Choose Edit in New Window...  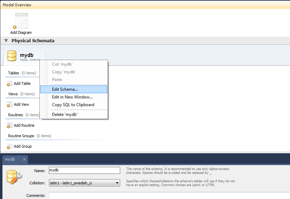tap(74, 97)
